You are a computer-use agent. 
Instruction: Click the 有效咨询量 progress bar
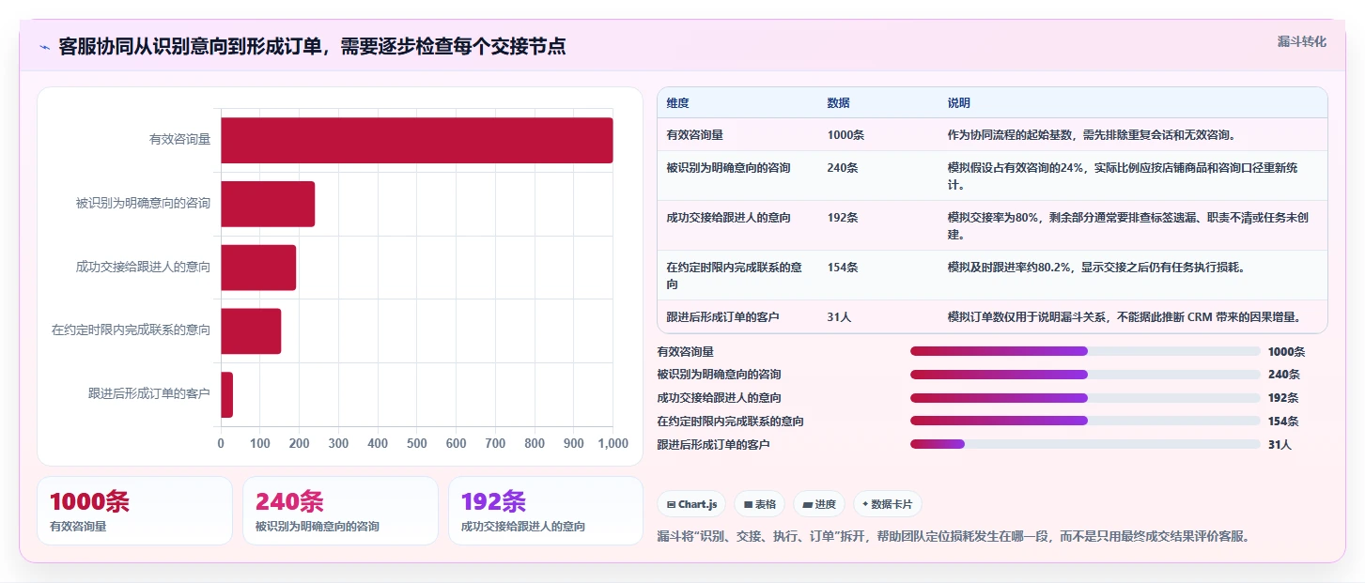click(x=1085, y=351)
